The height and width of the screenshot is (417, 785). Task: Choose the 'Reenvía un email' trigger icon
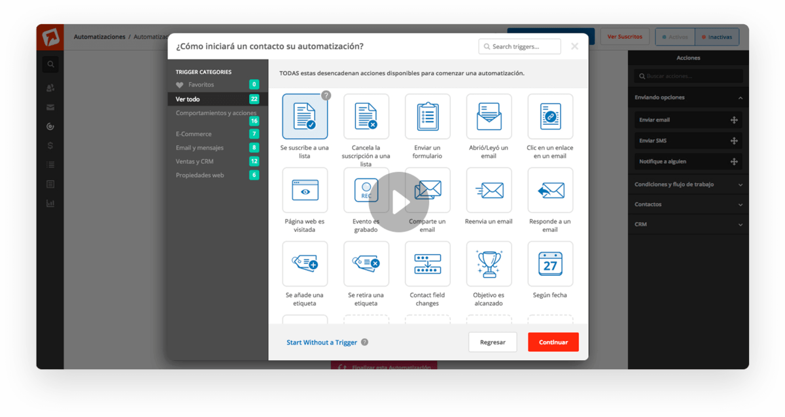pyautogui.click(x=489, y=190)
